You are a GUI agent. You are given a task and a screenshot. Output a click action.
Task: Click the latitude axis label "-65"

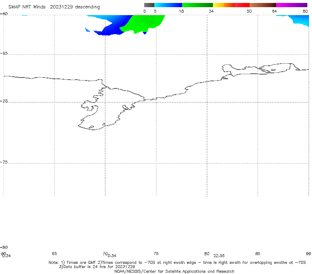click(x=4, y=54)
